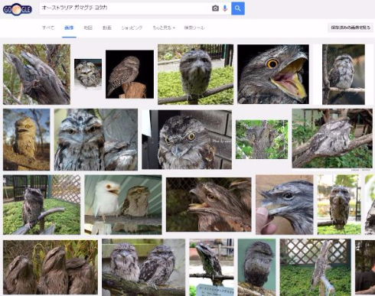Open frogmouth perched above sign placard
The height and width of the screenshot is (296, 375).
212,267
